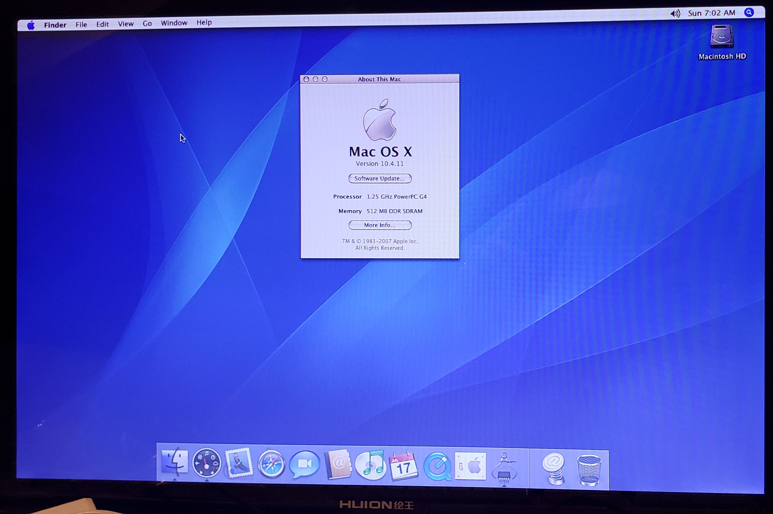The height and width of the screenshot is (514, 773).
Task: Click the Apple website spring icon in Dock
Action: point(553,469)
